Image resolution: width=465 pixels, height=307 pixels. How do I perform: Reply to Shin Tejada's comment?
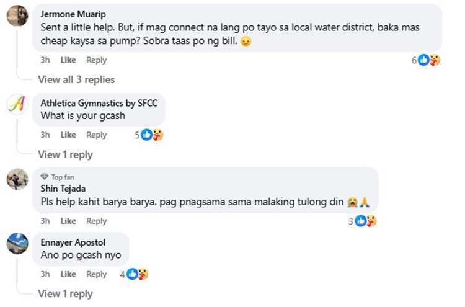[x=96, y=221]
